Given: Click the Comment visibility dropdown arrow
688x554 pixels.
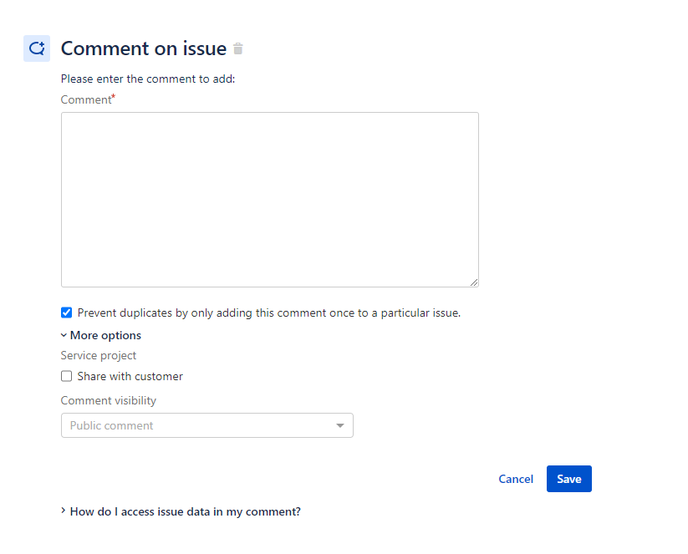Looking at the screenshot, I should (x=340, y=425).
